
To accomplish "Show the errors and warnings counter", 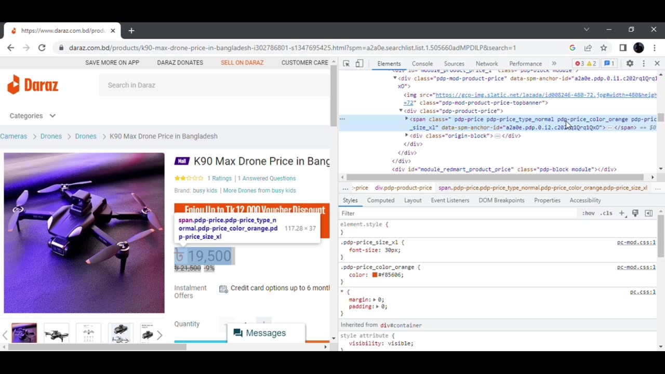I will coord(586,63).
